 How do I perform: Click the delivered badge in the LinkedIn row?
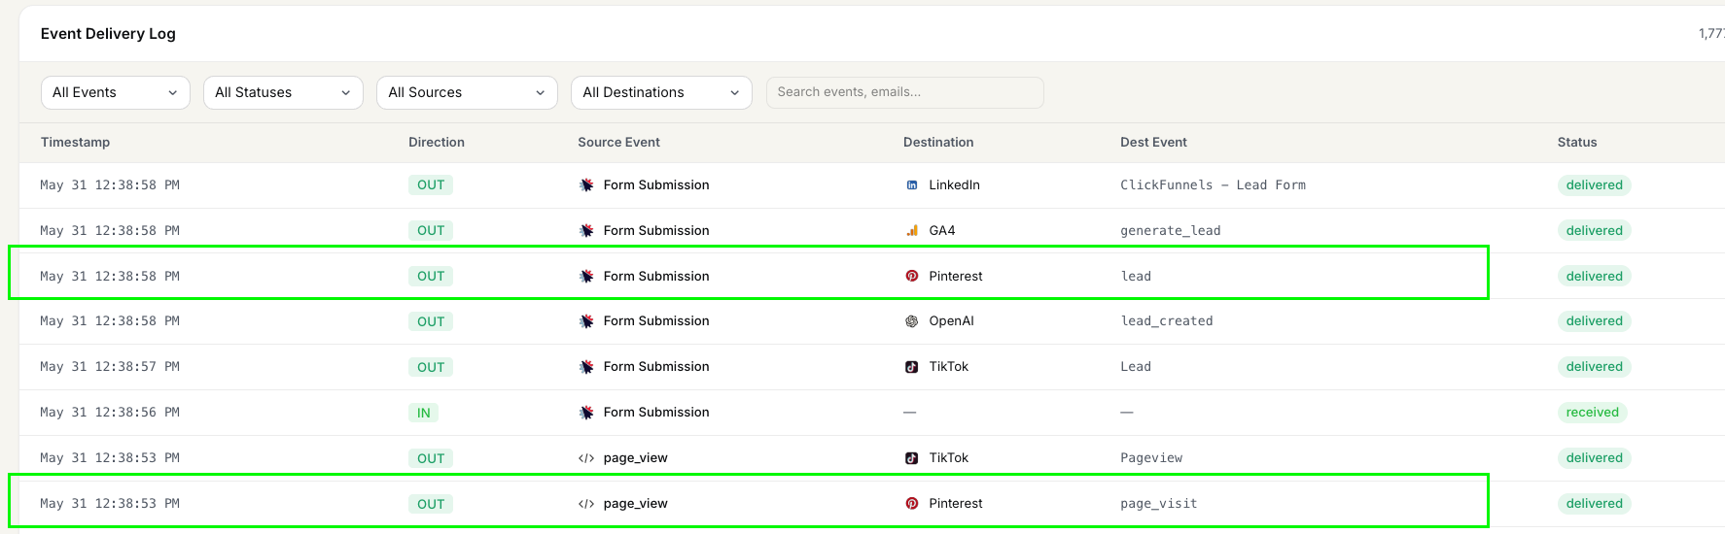pos(1595,185)
